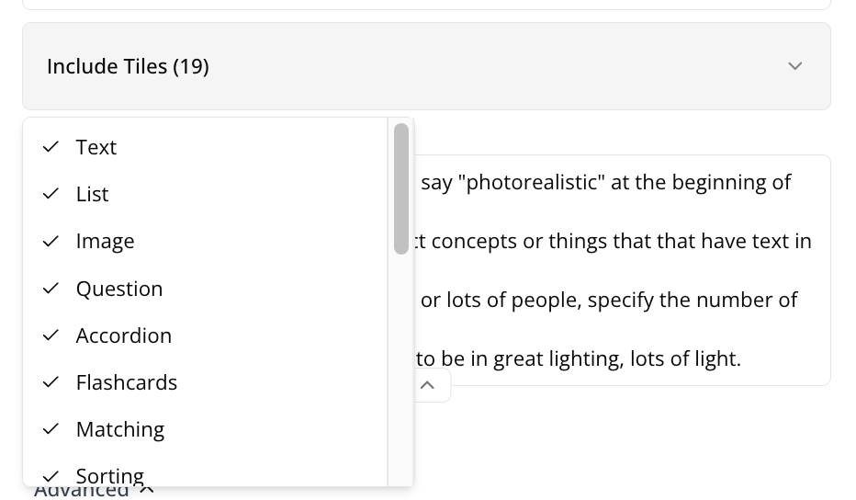Click the scrollbar track below the thumb
Screen dimensions: 856x500
coord(401,368)
